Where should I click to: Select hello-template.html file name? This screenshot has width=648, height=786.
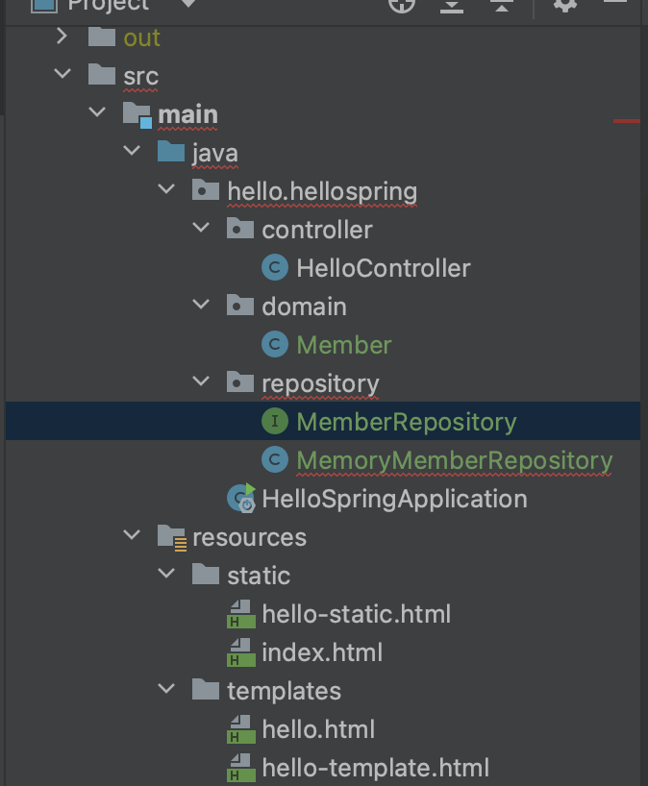[375, 769]
